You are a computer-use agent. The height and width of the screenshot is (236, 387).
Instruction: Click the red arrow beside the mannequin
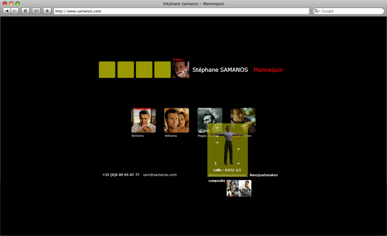pyautogui.click(x=239, y=139)
